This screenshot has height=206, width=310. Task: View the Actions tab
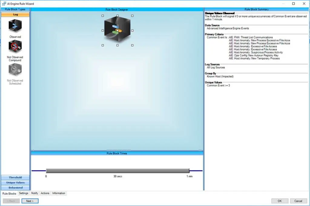pyautogui.click(x=45, y=193)
